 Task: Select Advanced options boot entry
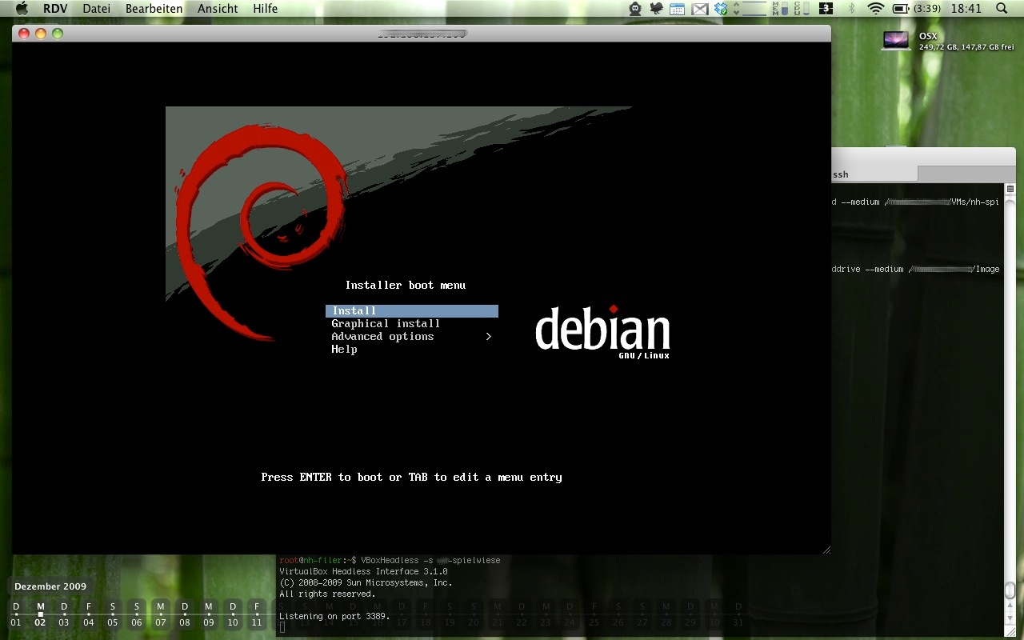click(382, 337)
